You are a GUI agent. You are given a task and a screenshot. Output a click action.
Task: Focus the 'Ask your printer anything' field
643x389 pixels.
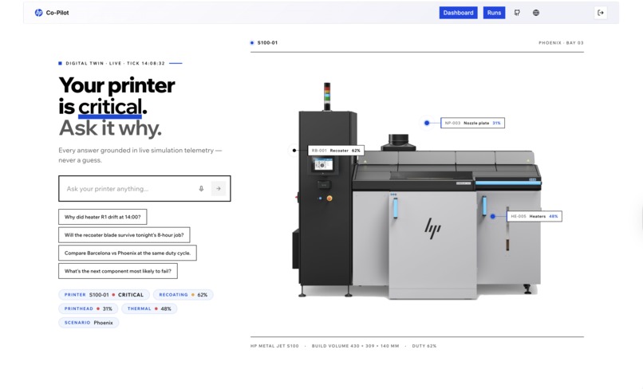click(x=144, y=189)
